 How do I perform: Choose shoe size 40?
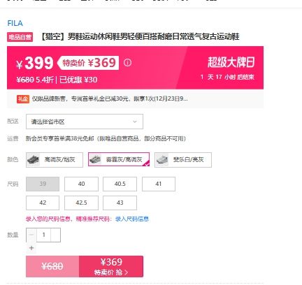click(x=81, y=184)
